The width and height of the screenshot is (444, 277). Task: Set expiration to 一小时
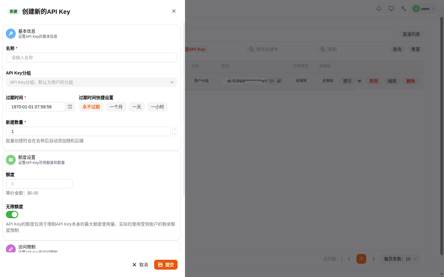(158, 107)
